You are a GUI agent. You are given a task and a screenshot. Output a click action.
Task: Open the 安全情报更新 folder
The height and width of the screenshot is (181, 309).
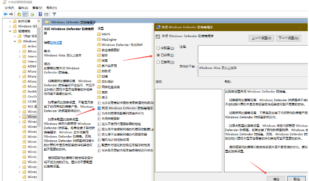[108, 50]
